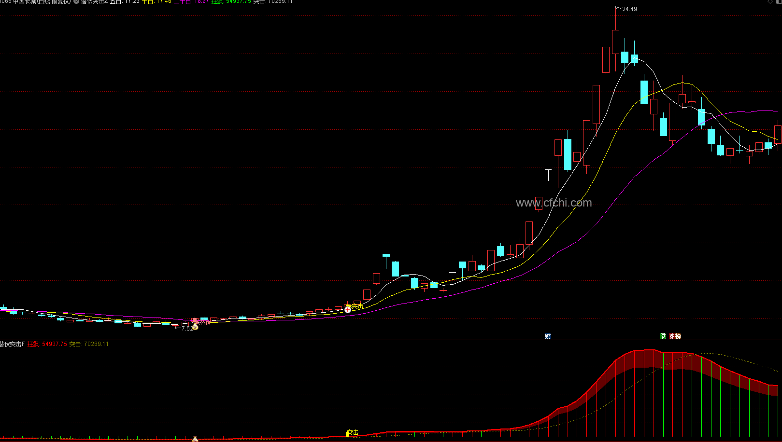
Task: Select the 7.52 low price label
Action: point(187,329)
